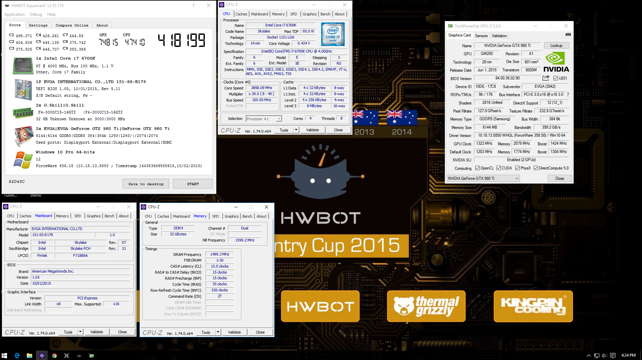The image size is (642, 360).
Task: Click the CPU chip icon in Aquamark
Action: pyautogui.click(x=22, y=66)
